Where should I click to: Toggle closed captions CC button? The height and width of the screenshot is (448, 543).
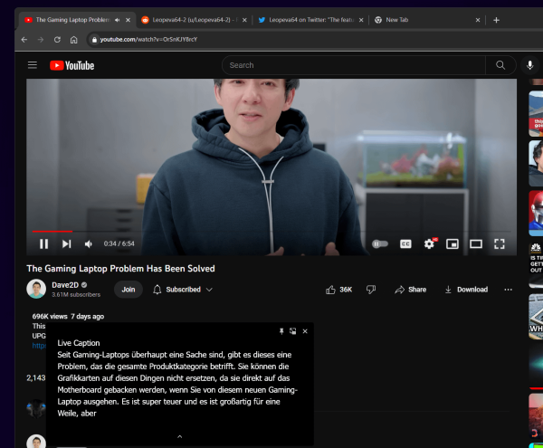click(405, 243)
